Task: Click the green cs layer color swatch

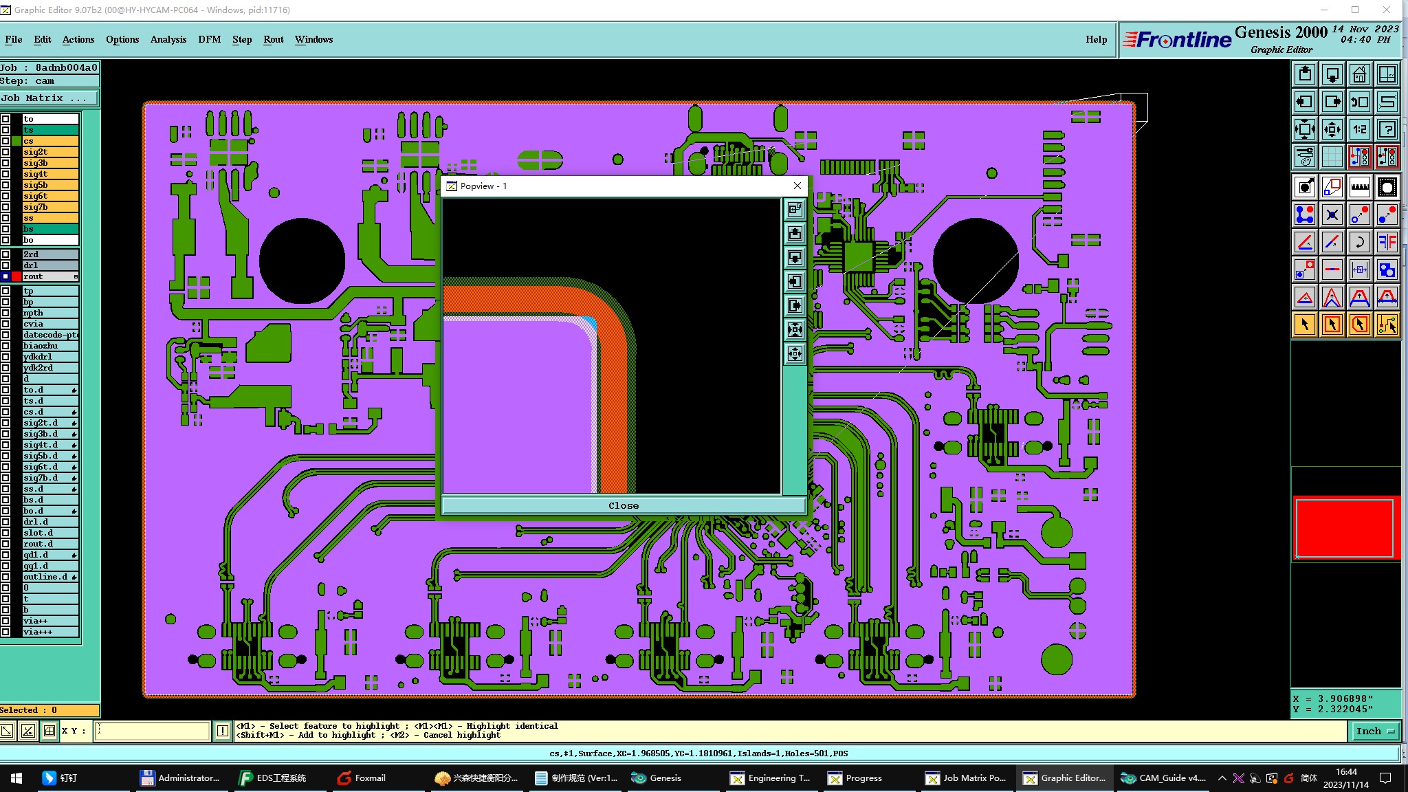Action: 16,141
